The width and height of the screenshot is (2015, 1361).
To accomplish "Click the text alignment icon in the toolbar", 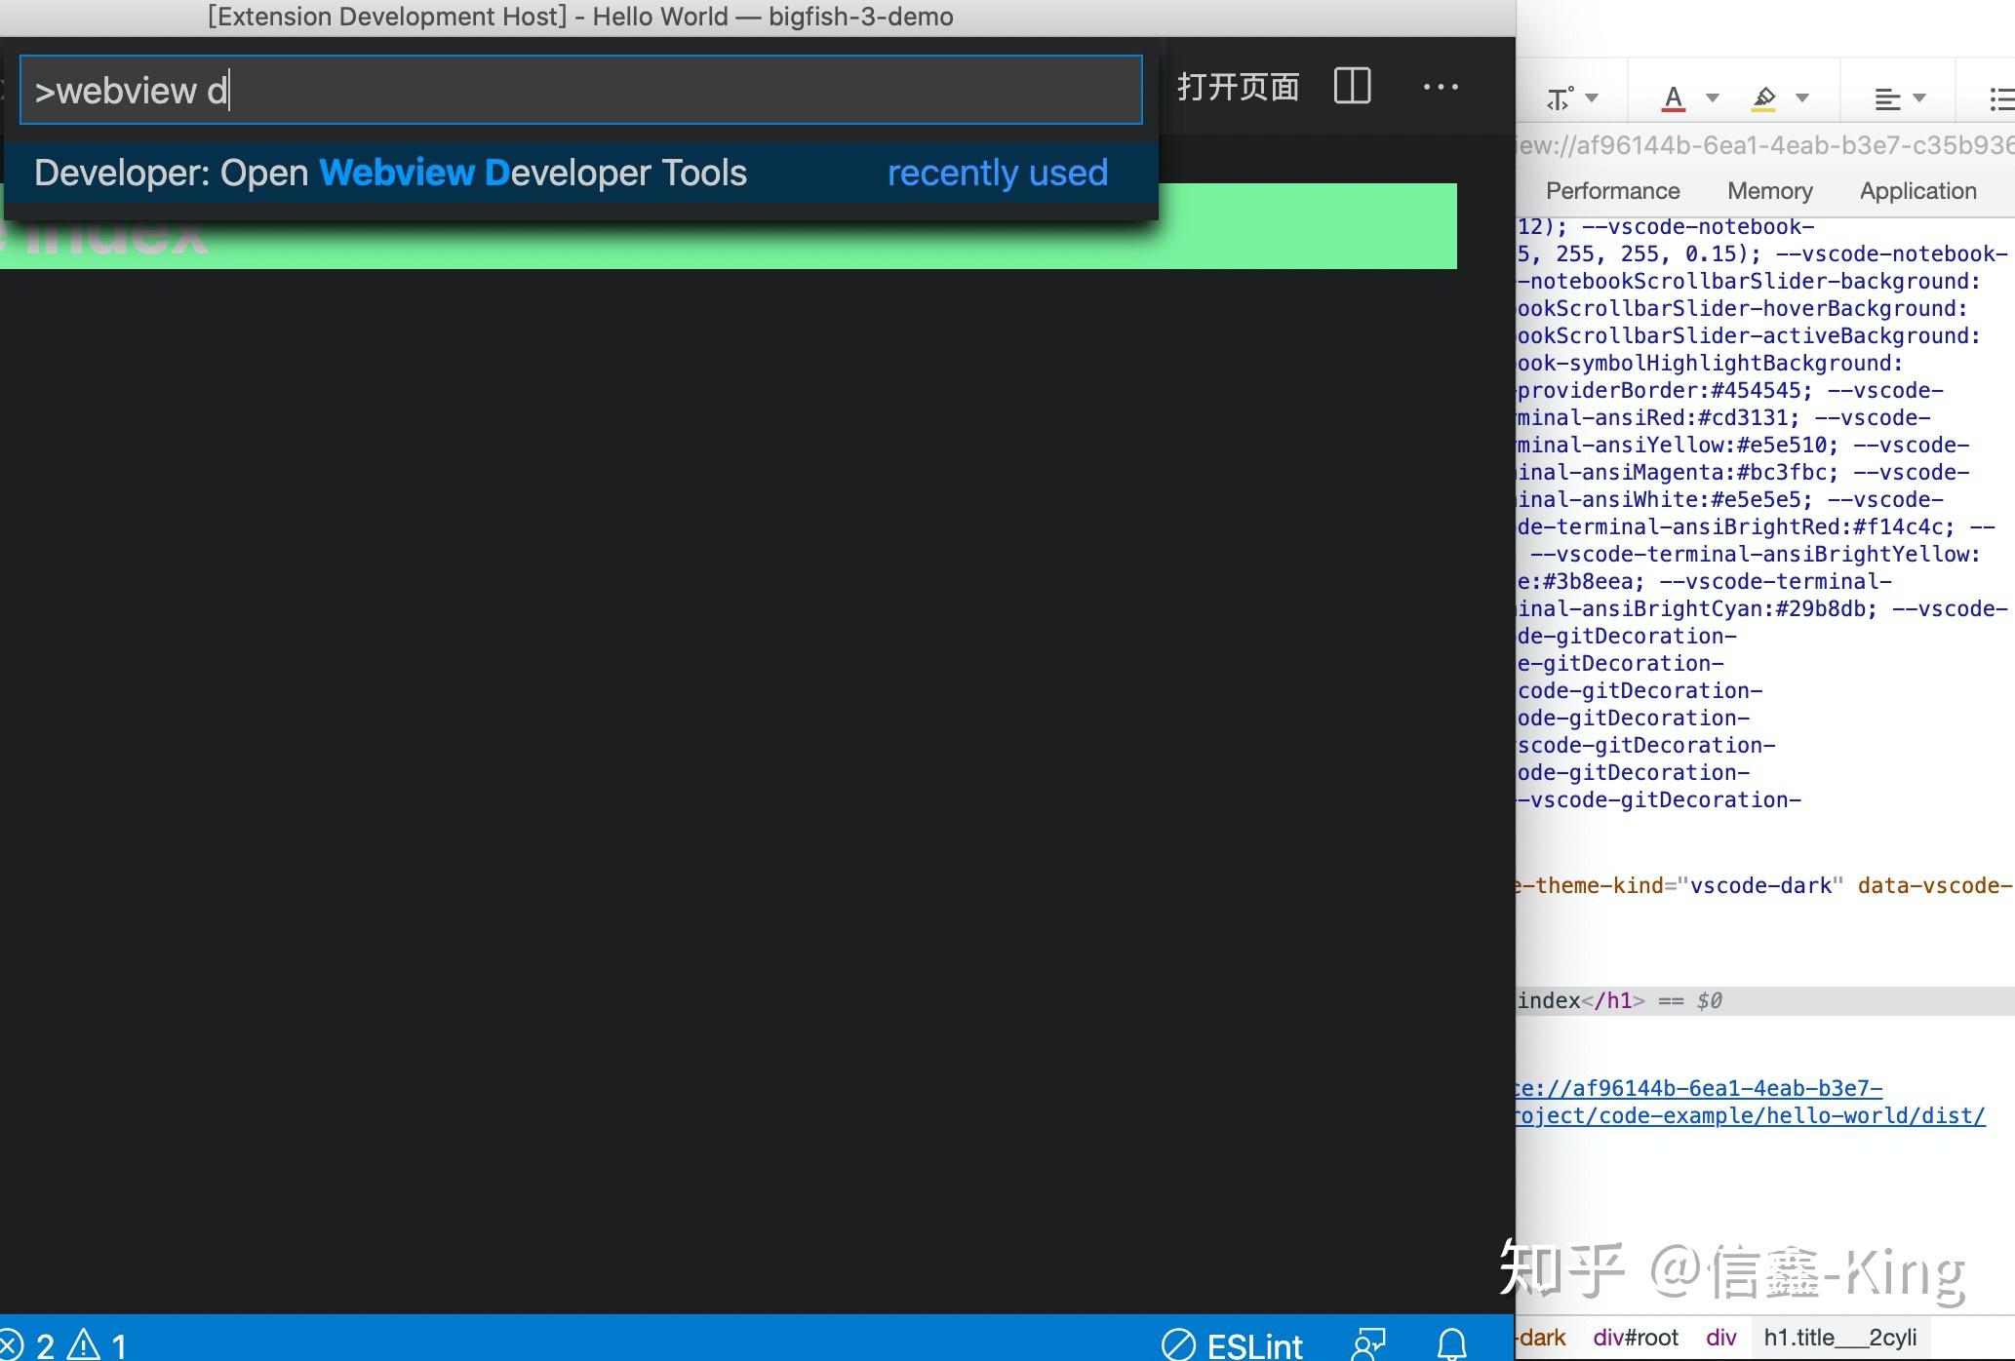I will pyautogui.click(x=1888, y=97).
